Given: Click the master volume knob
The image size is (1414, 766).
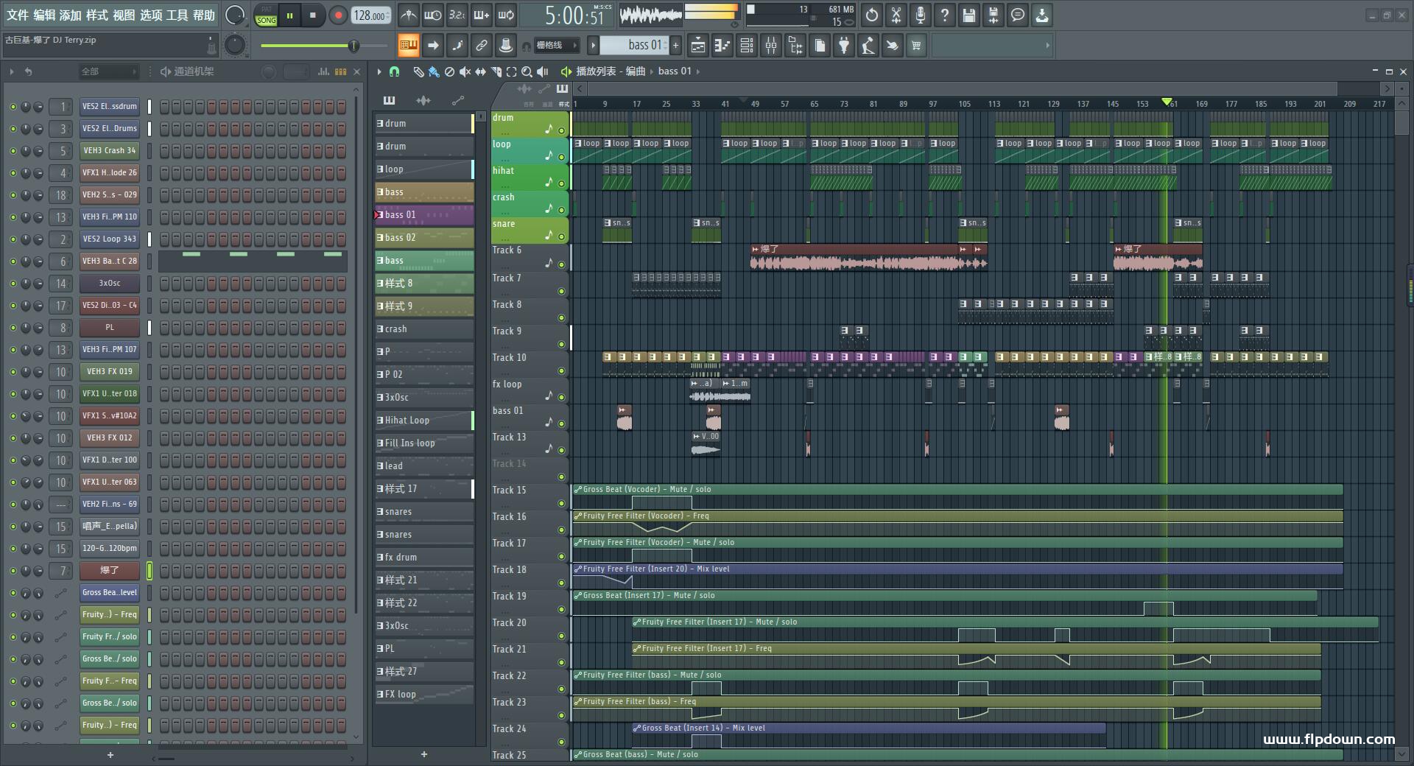Looking at the screenshot, I should pyautogui.click(x=234, y=15).
